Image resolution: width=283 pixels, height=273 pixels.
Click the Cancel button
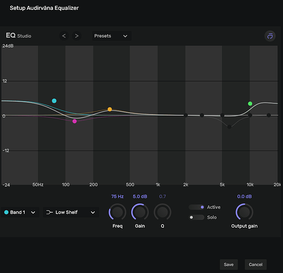[256, 264]
